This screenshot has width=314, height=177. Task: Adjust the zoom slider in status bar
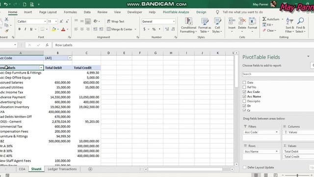pos(297,175)
